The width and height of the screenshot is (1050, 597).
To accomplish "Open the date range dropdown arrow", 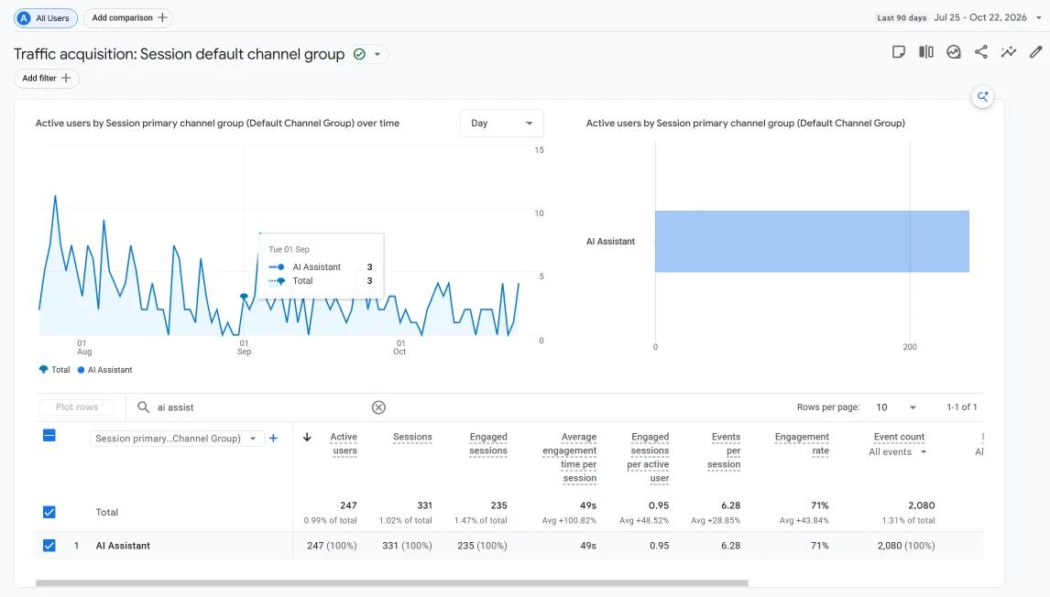I will [1039, 18].
